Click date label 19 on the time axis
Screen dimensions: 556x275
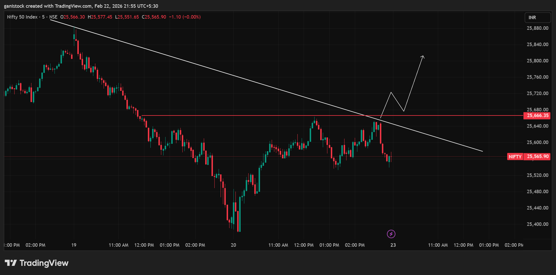74,245
